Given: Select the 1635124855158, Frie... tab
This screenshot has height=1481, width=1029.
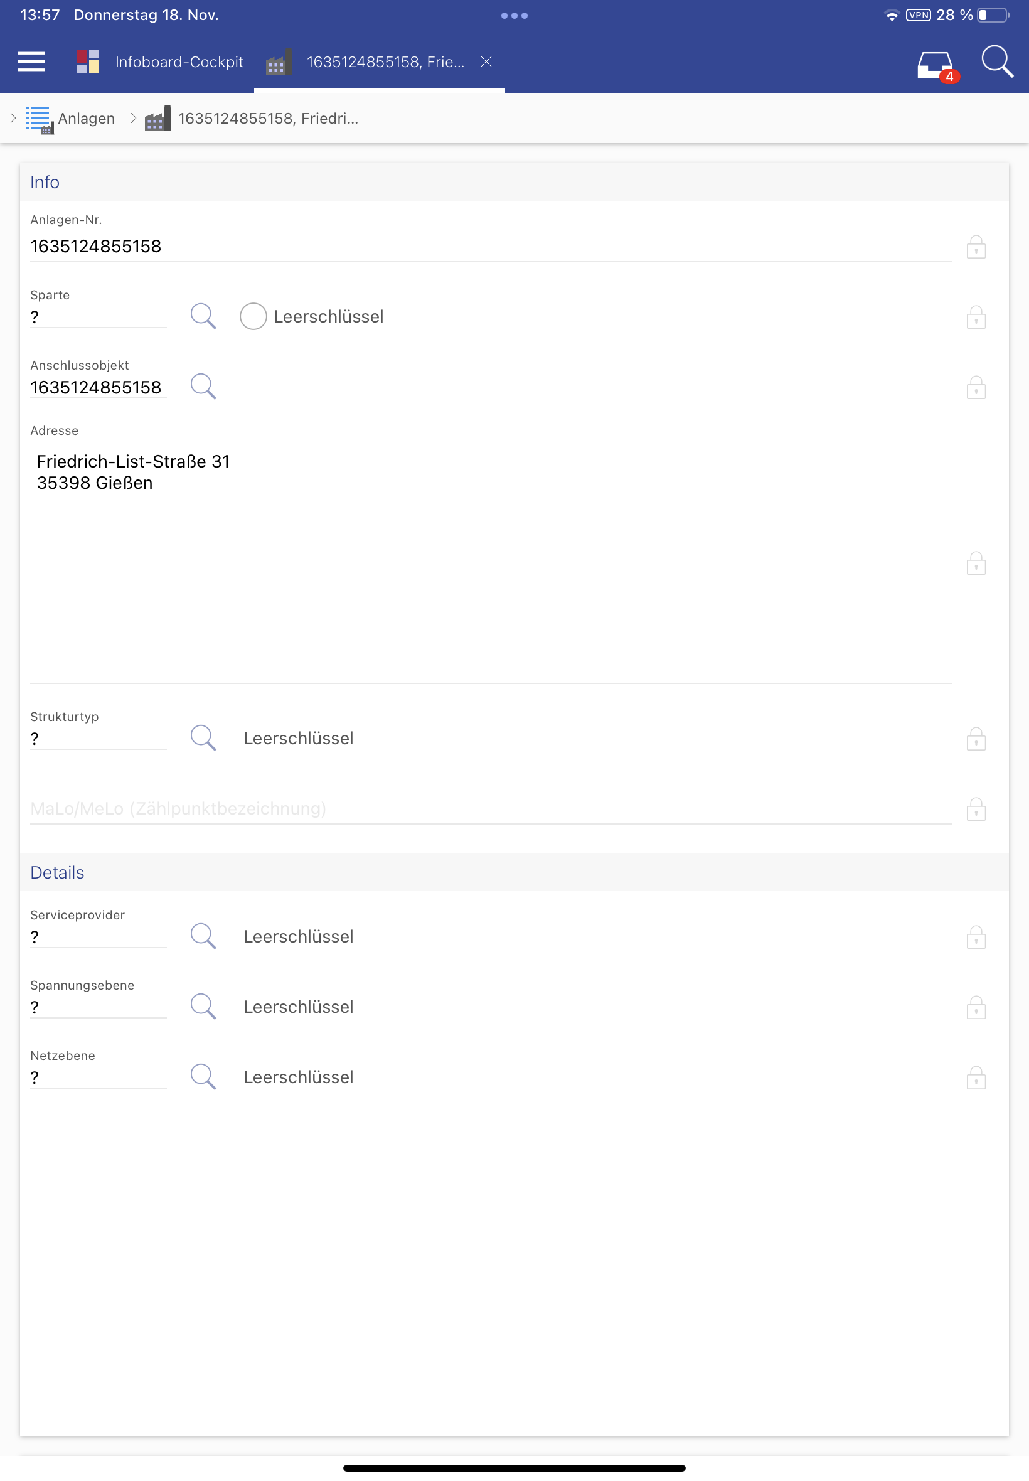Looking at the screenshot, I should [385, 62].
